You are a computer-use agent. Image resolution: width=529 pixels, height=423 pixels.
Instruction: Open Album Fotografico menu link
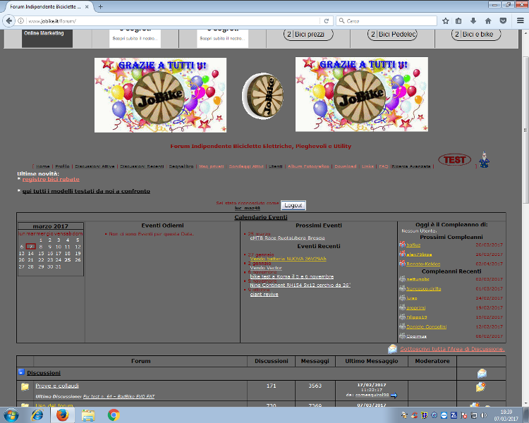pyautogui.click(x=308, y=166)
